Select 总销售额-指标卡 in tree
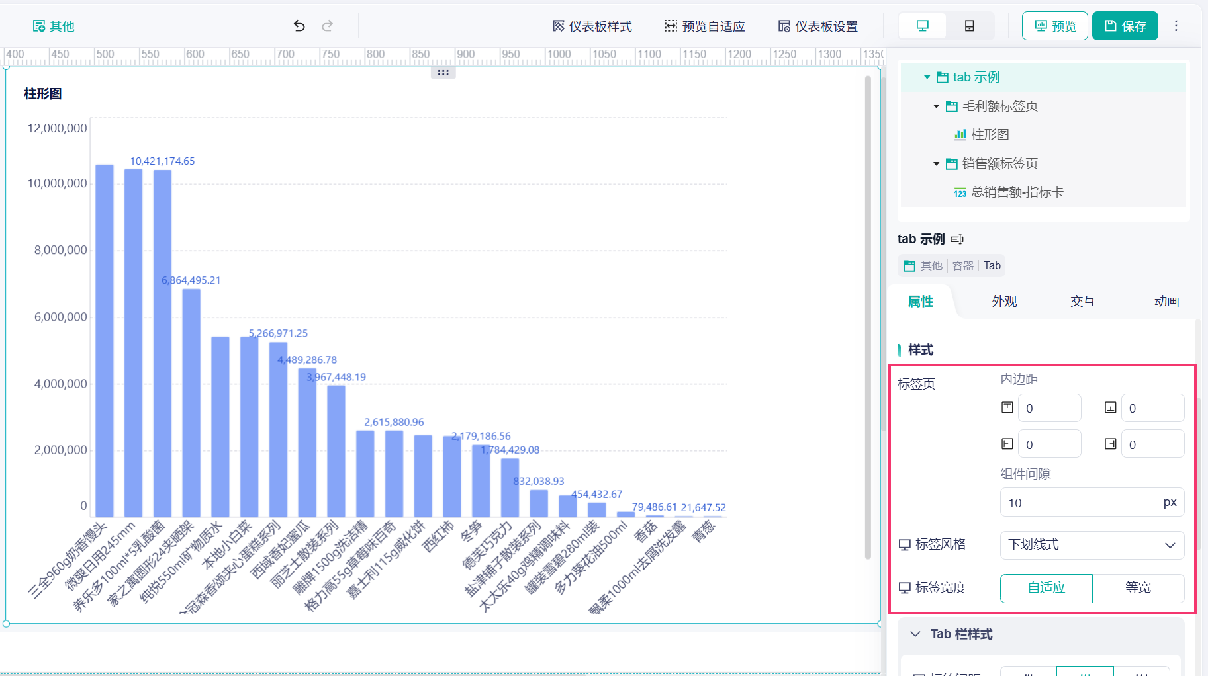The height and width of the screenshot is (676, 1208). tap(1017, 192)
